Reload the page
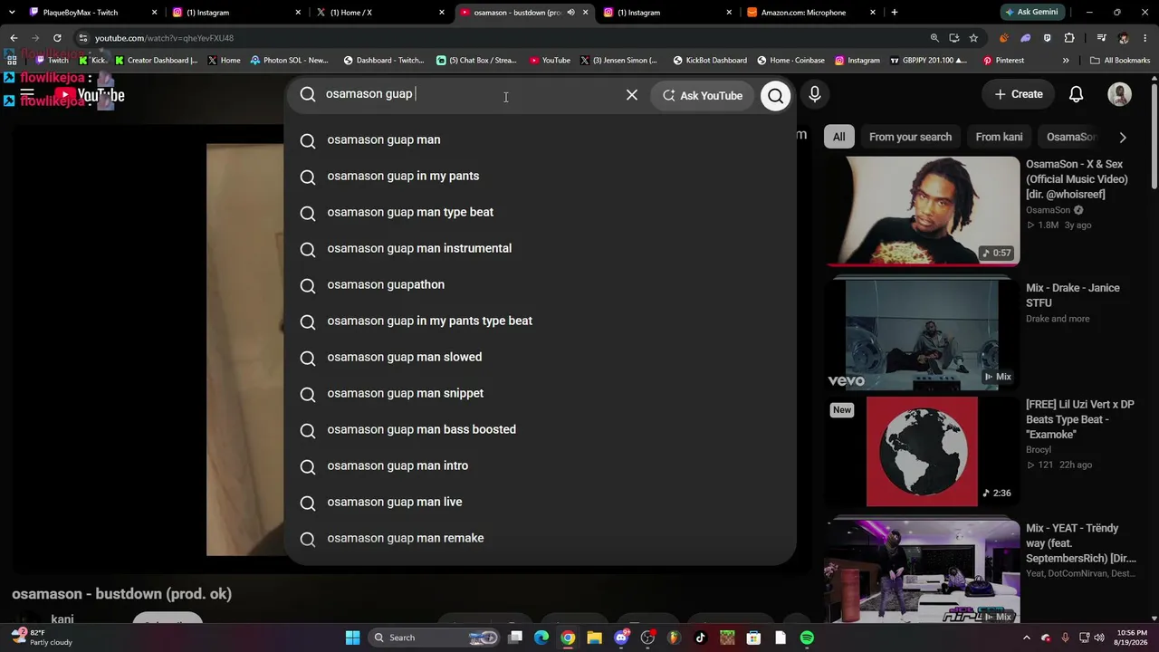 [57, 38]
